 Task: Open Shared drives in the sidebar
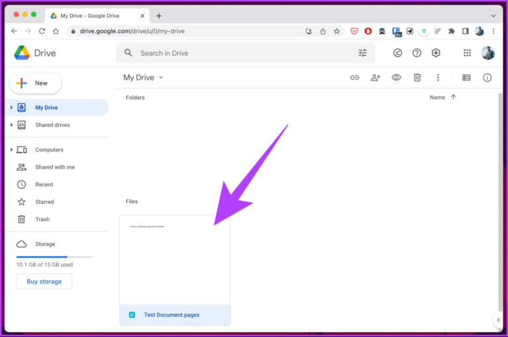57,125
